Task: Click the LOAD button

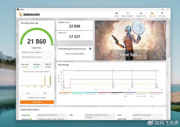Action: click(28, 93)
